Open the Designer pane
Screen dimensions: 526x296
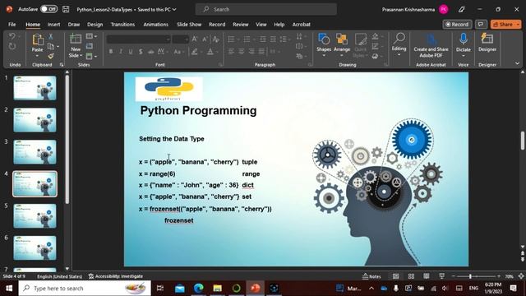click(x=487, y=43)
